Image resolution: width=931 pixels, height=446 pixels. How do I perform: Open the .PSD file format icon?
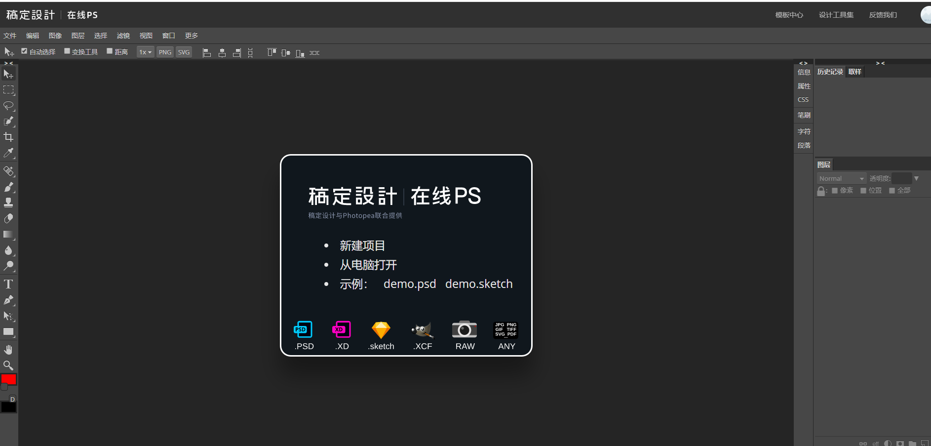tap(304, 336)
